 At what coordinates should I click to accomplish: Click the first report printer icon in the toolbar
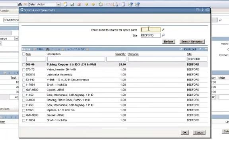click(x=130, y=4)
